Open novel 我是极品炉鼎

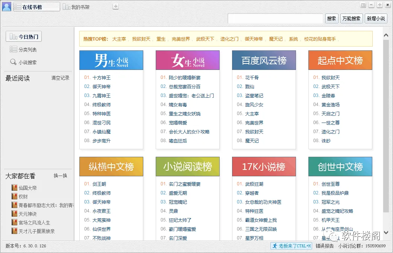click(x=335, y=193)
